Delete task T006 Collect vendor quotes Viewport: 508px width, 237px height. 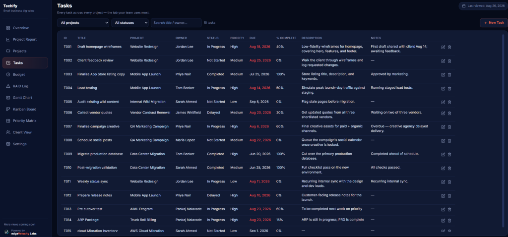click(449, 114)
